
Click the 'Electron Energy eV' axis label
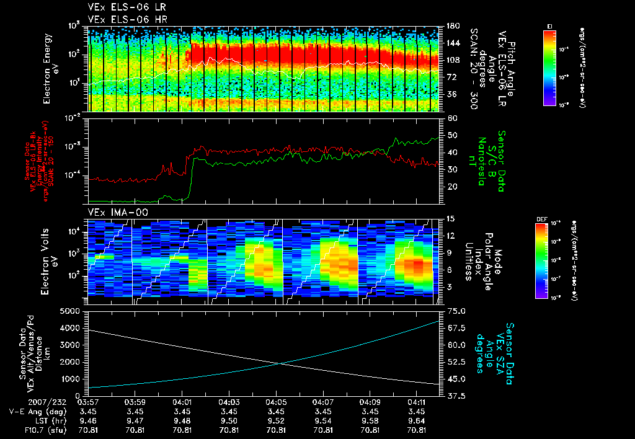tap(51, 68)
